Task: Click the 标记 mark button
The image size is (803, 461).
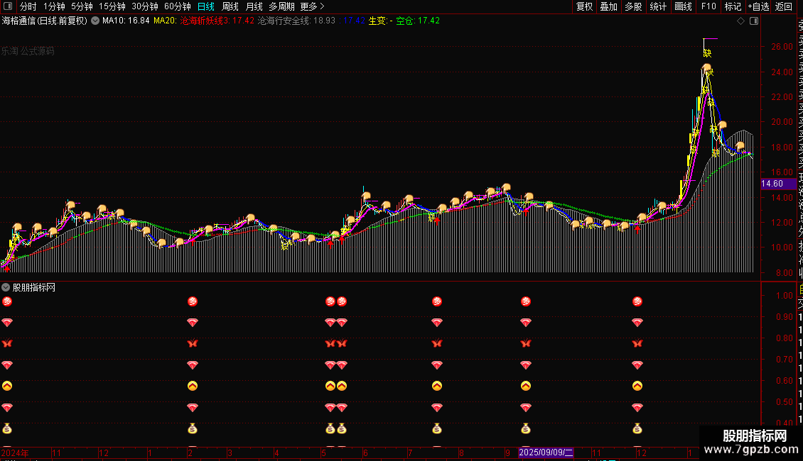Action: [733, 6]
